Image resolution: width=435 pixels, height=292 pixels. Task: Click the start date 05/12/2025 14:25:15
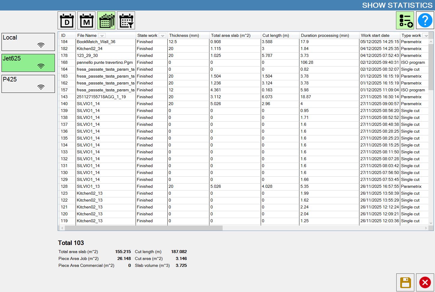tap(379, 42)
